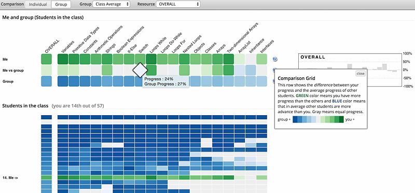Pick the Strings cell in the Group row
This screenshot has width=415, height=193.
click(x=107, y=81)
